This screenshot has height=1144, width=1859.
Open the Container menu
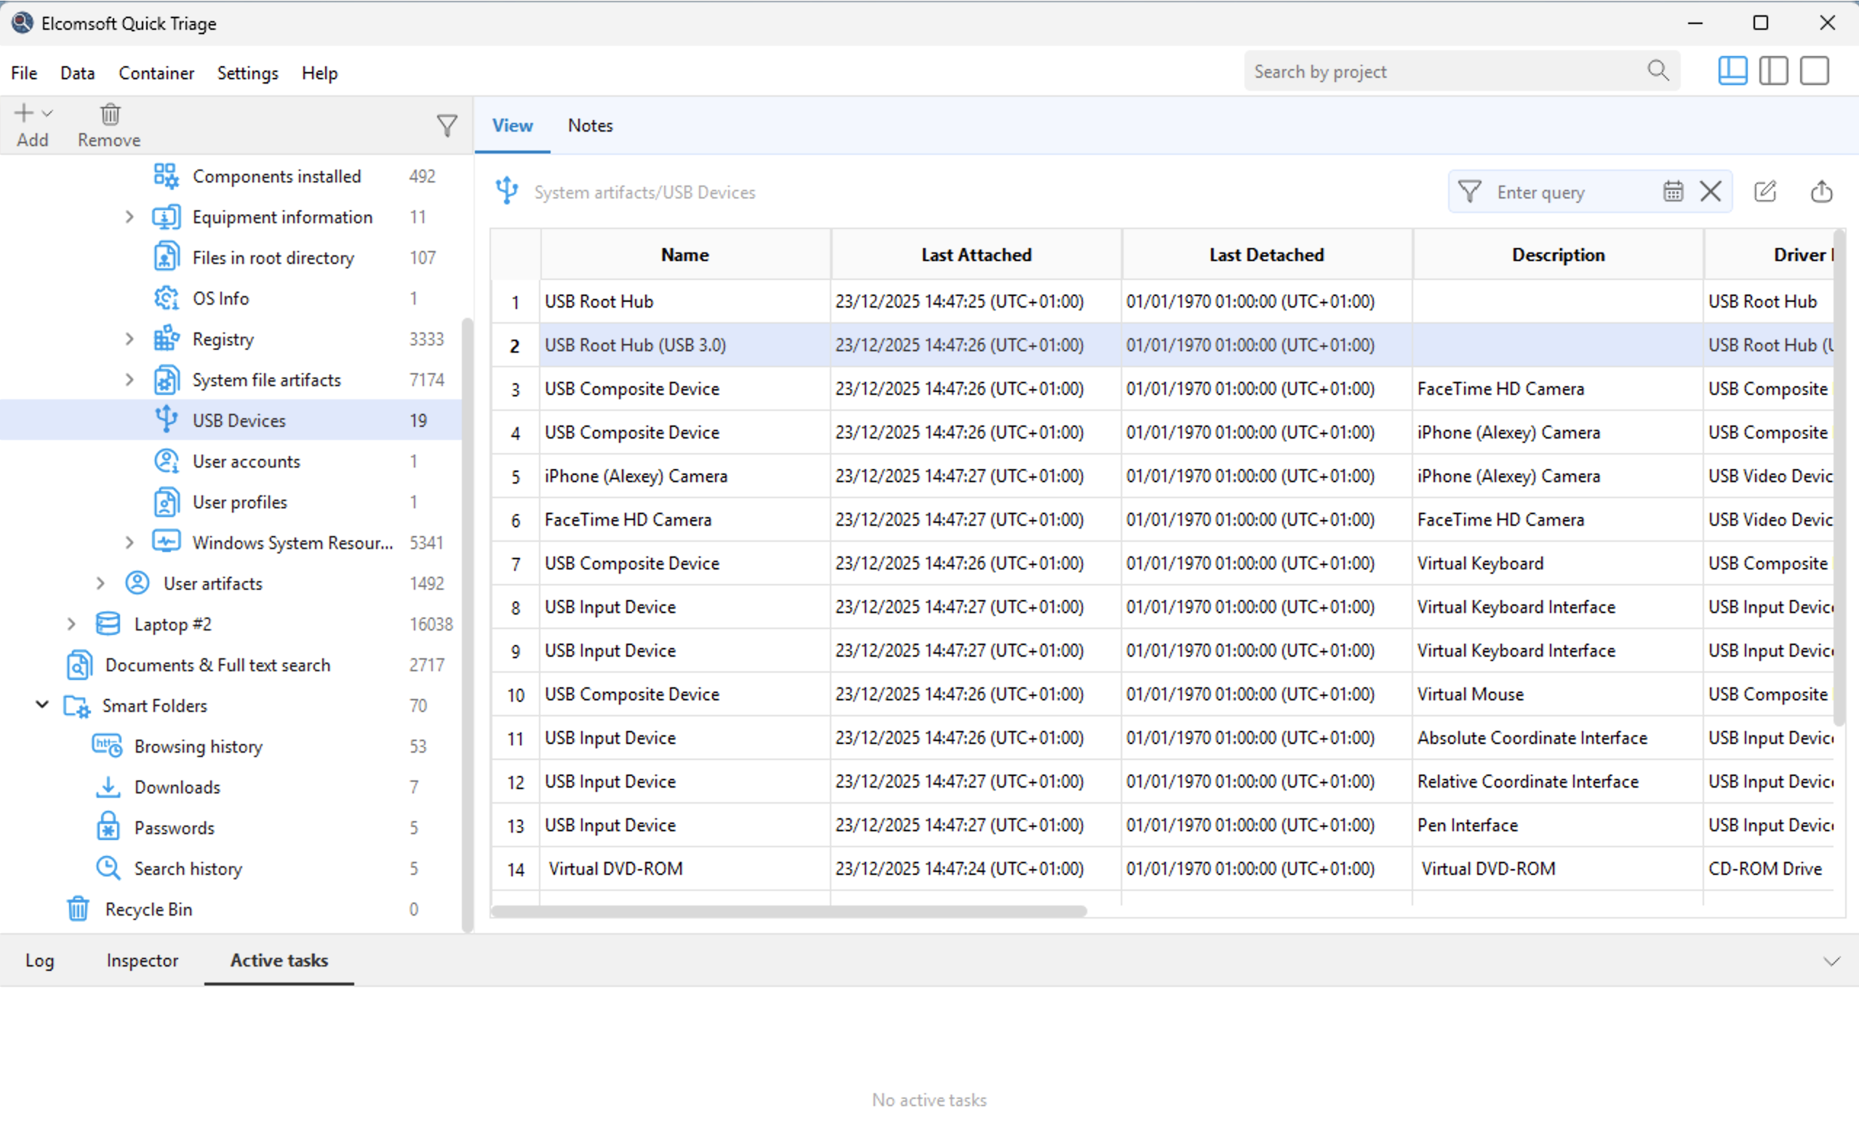pos(156,73)
